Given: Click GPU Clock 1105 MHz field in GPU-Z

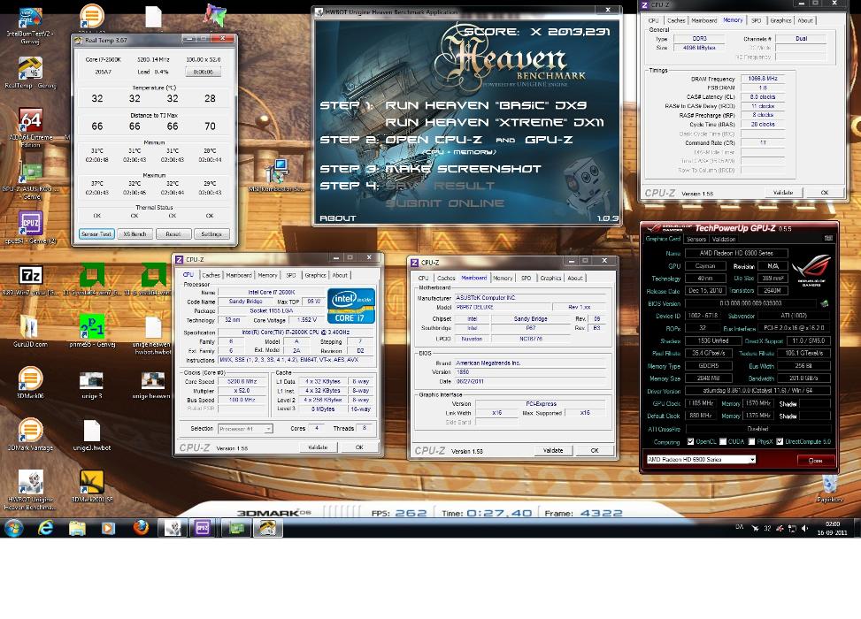Looking at the screenshot, I should [702, 403].
